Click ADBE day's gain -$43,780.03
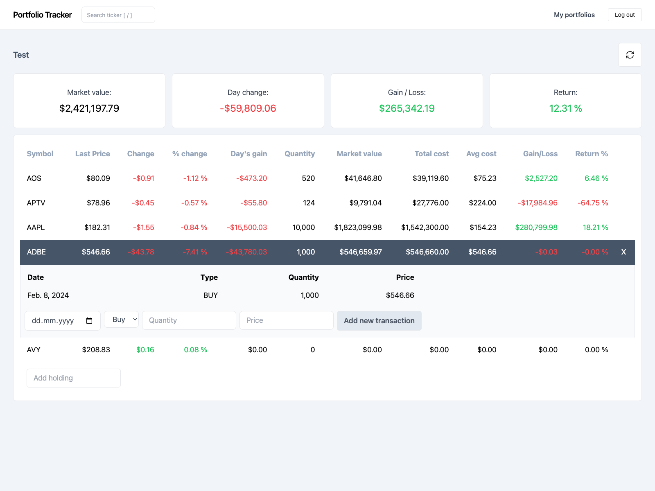This screenshot has width=655, height=491. (x=246, y=252)
